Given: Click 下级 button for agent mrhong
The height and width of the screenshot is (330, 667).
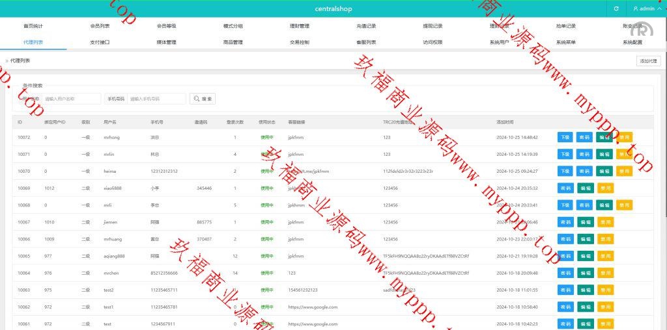Looking at the screenshot, I should [x=565, y=137].
